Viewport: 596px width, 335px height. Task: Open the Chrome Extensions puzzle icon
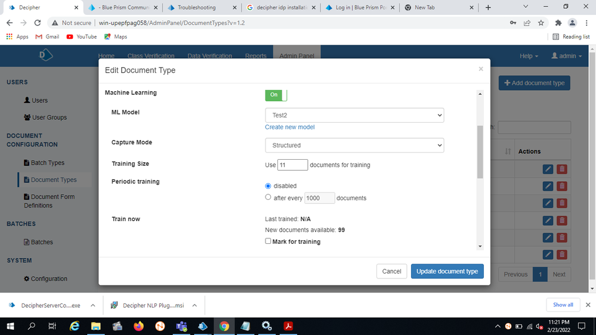[x=558, y=23]
